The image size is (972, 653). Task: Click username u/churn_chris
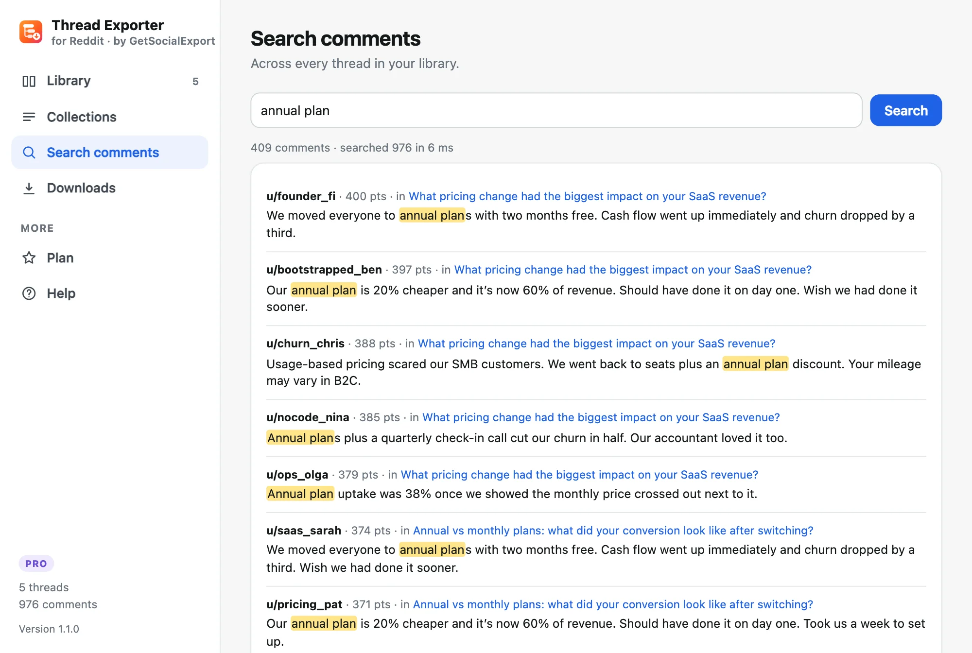305,344
